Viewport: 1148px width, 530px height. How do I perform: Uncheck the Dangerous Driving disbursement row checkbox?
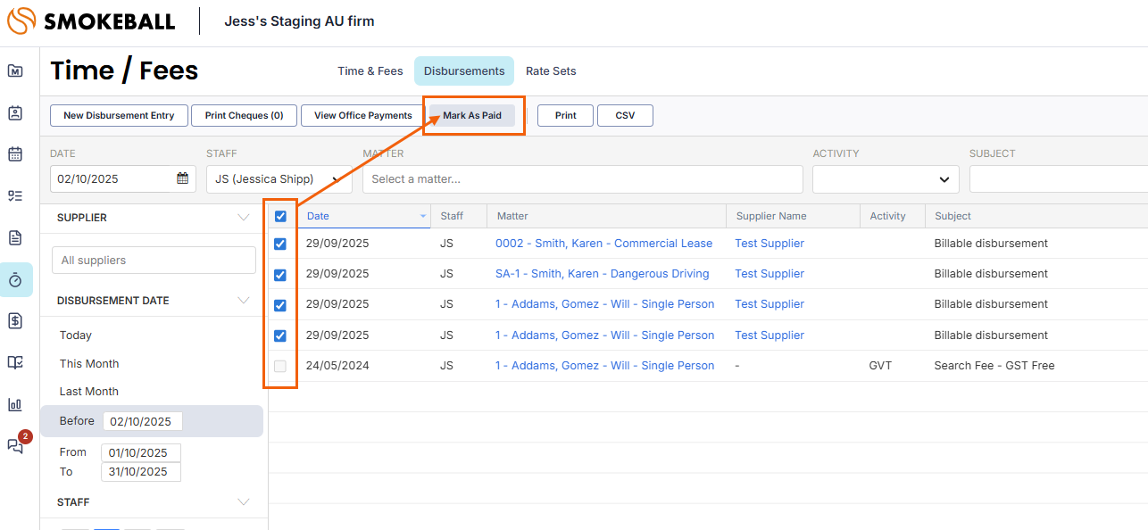[280, 274]
